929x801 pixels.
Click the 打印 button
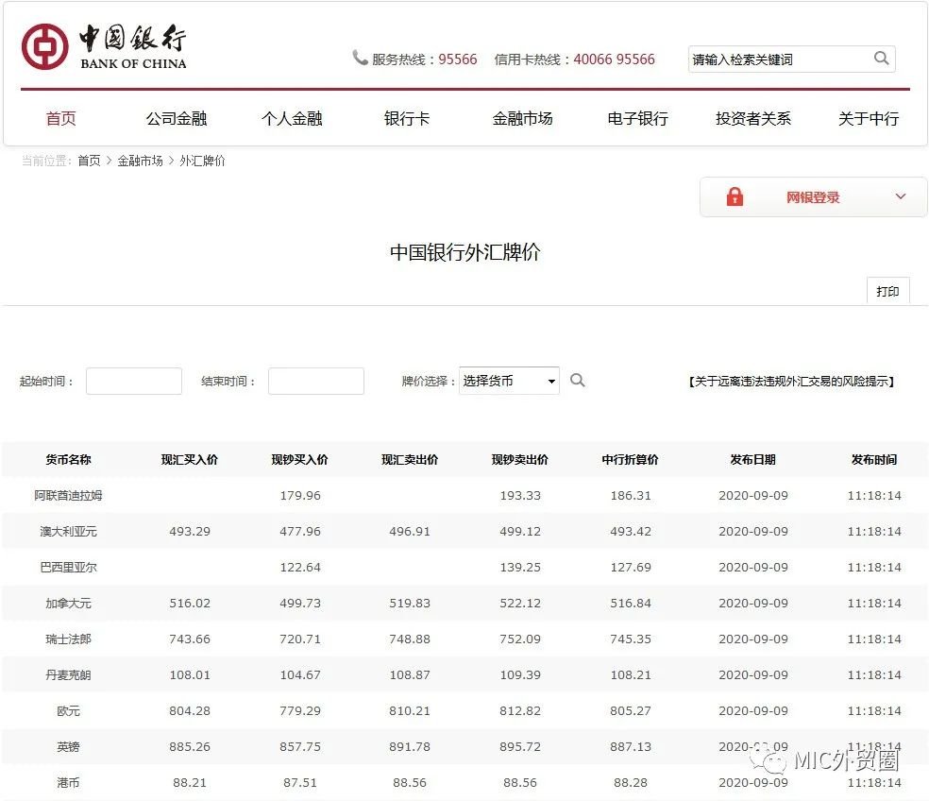click(887, 291)
